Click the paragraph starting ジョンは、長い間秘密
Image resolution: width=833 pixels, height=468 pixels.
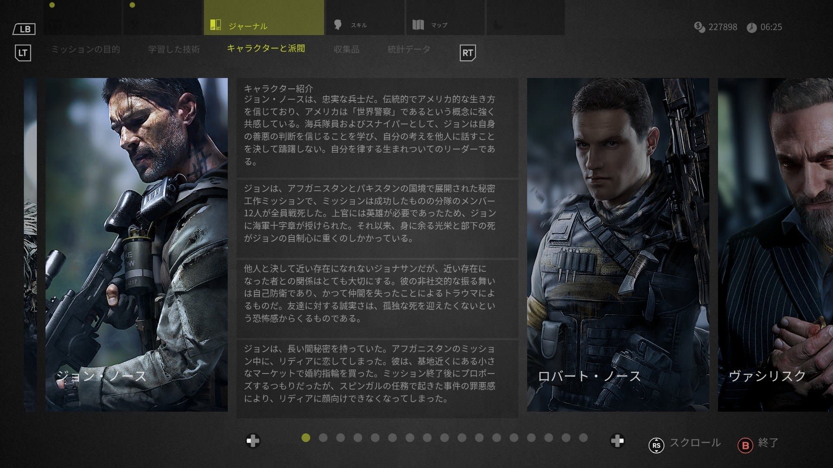[370, 374]
